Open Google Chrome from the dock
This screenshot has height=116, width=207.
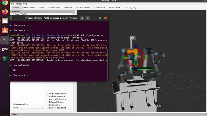tap(5, 2)
